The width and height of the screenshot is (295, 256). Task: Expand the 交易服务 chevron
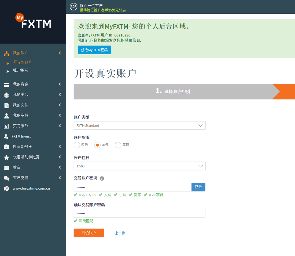60,126
